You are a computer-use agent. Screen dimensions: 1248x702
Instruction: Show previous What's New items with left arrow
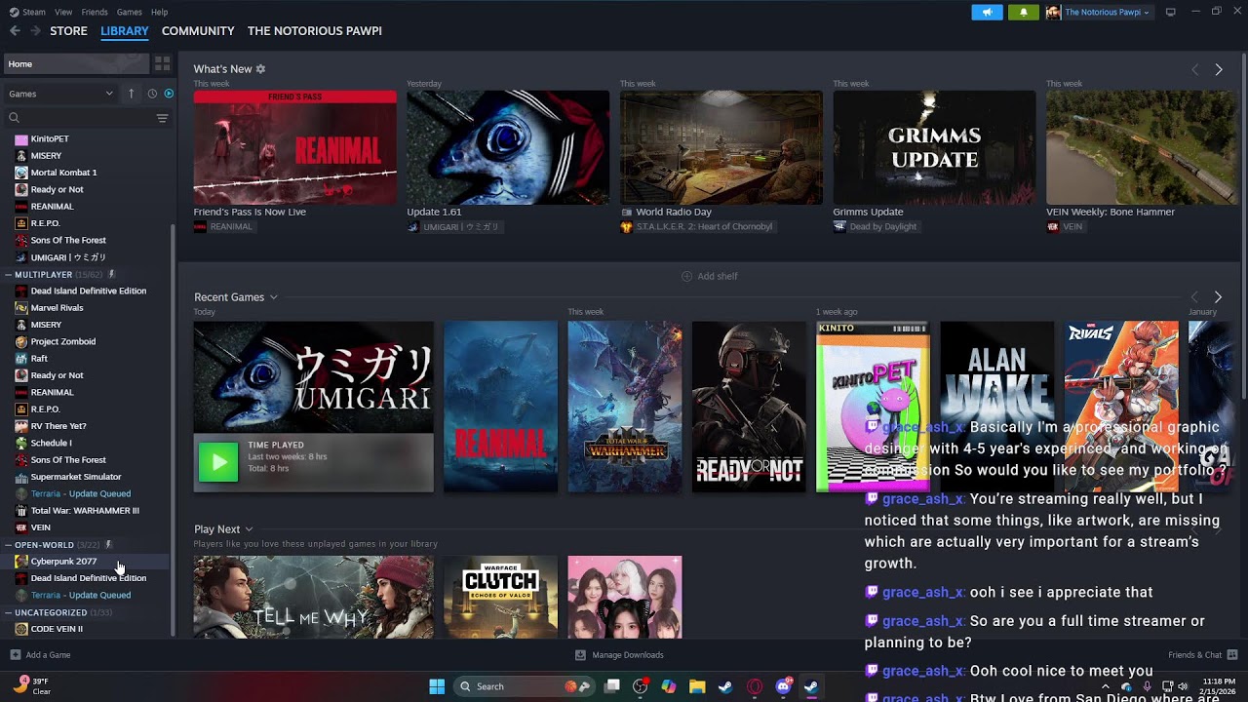(x=1195, y=70)
